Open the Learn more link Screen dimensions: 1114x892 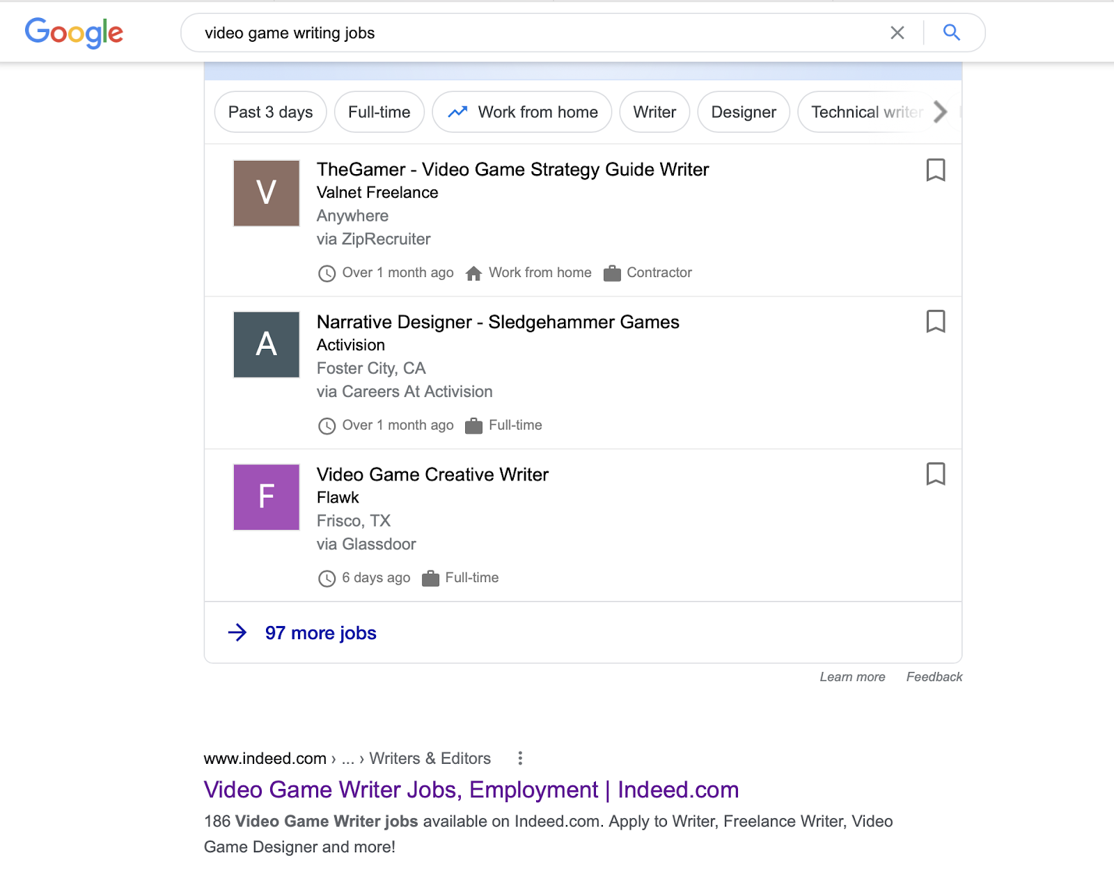(852, 677)
